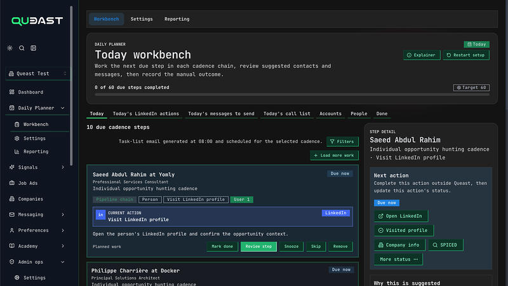
Task: Collapse sidebar with the panel icon
Action: point(34,48)
